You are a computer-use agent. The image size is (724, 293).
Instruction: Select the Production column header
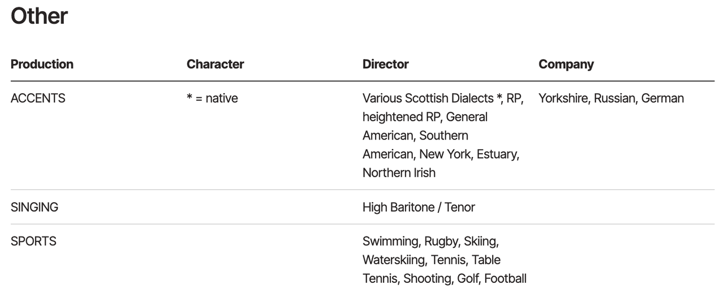click(42, 64)
